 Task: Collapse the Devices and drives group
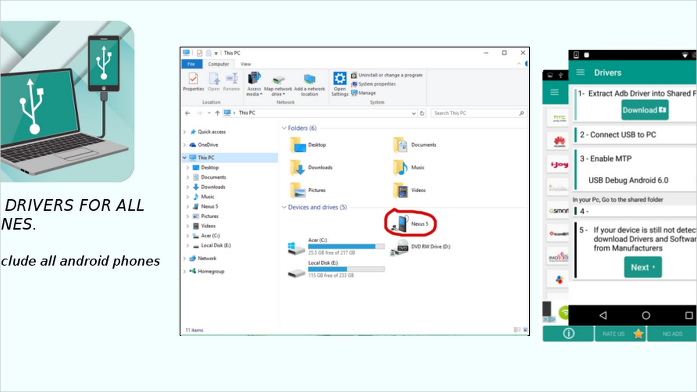pos(284,207)
